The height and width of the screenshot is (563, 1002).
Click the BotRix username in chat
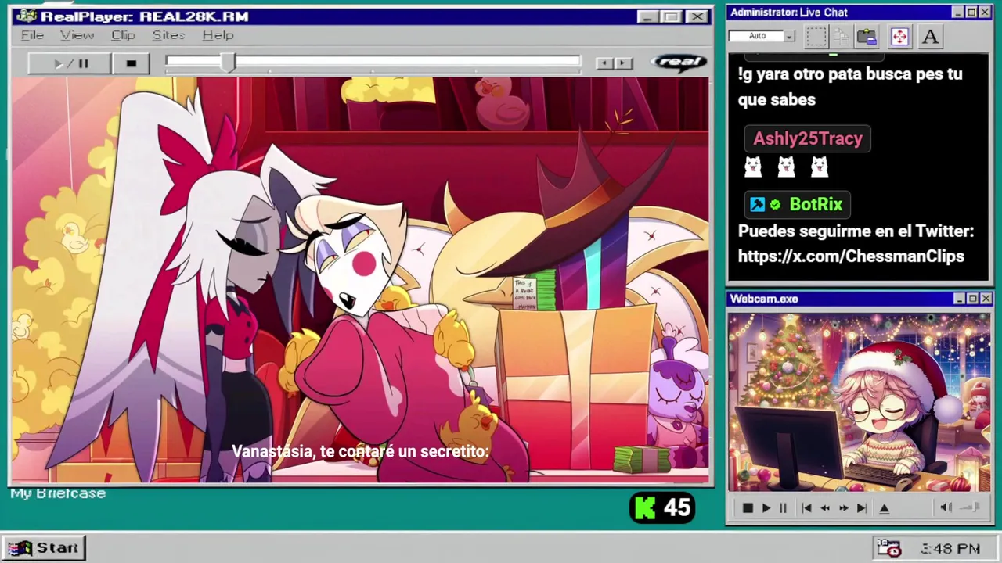816,204
